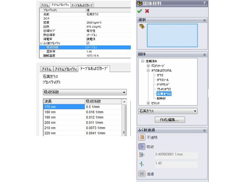246x182 pixels.
Task: Expand the ICパッケージ tree node
Action: [x=148, y=66]
